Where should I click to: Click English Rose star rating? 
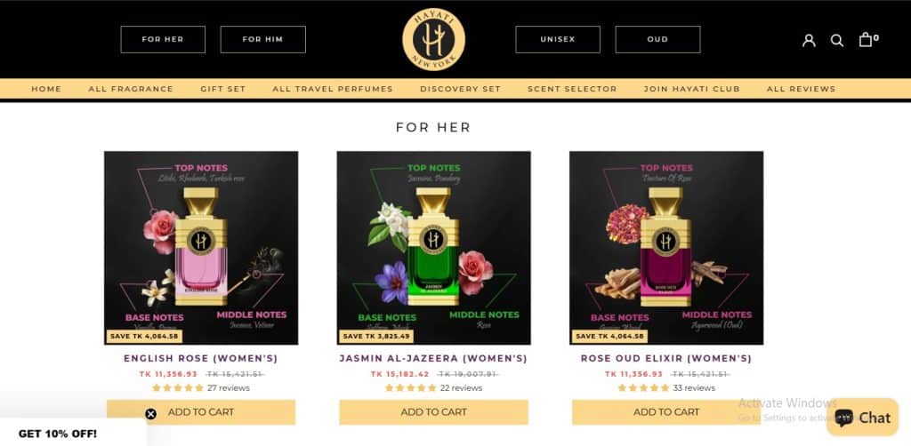click(178, 388)
